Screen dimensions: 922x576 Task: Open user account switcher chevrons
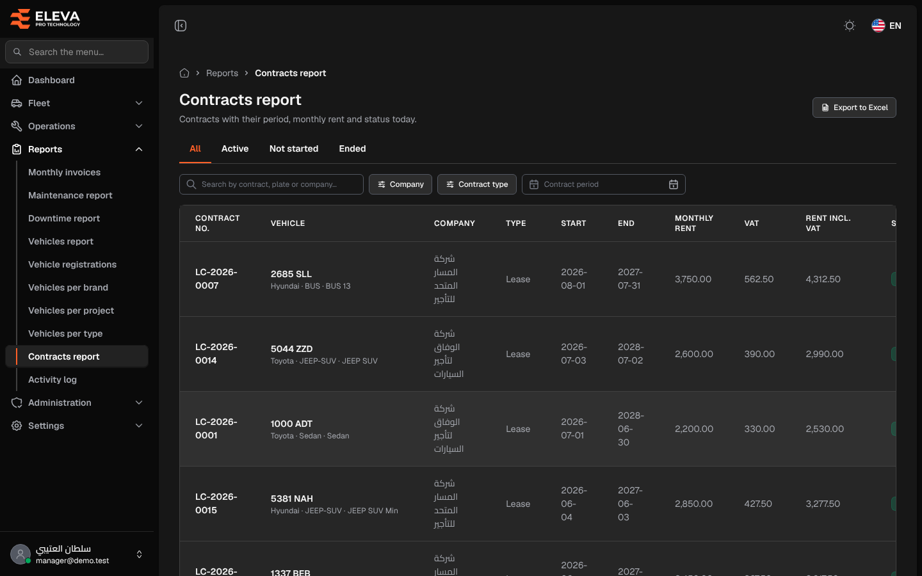click(x=139, y=554)
